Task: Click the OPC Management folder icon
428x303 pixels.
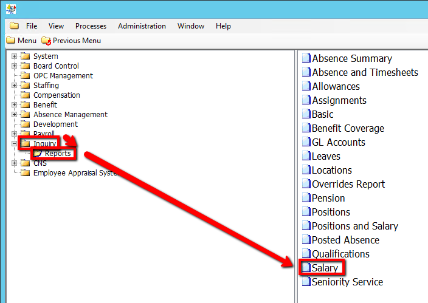Action: (25, 76)
